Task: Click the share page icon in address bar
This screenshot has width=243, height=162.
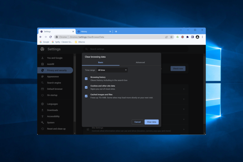Action: pyautogui.click(x=166, y=37)
